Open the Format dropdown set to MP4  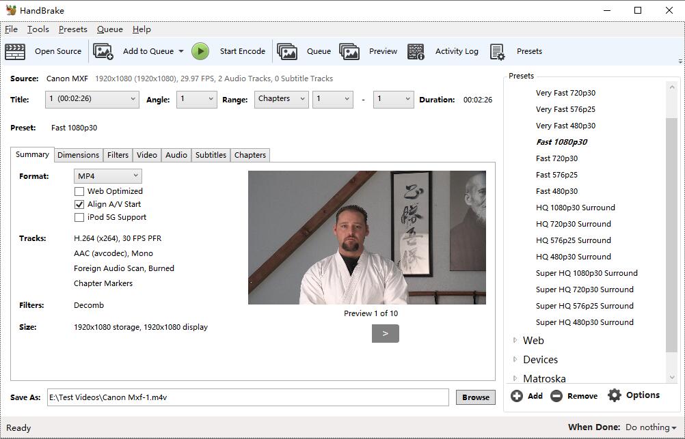click(x=108, y=176)
